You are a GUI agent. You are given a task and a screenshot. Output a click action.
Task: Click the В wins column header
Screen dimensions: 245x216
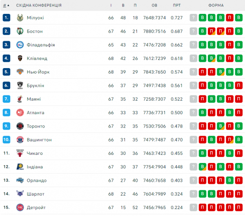pyautogui.click(x=123, y=5)
